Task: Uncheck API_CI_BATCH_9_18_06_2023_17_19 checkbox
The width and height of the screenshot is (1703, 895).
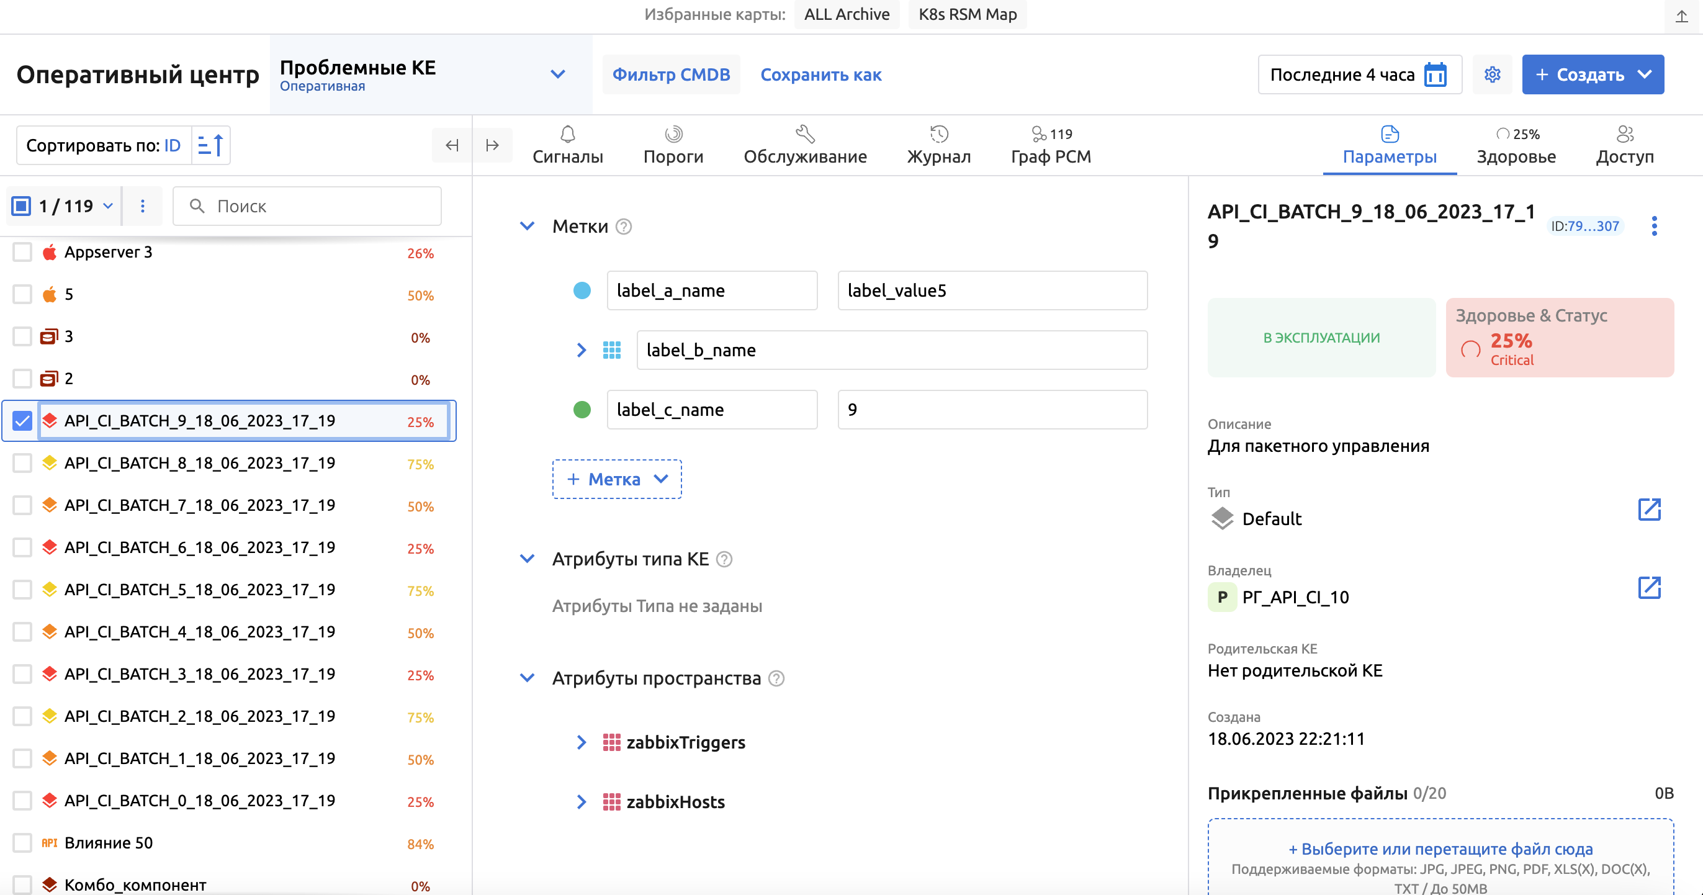Action: point(22,420)
